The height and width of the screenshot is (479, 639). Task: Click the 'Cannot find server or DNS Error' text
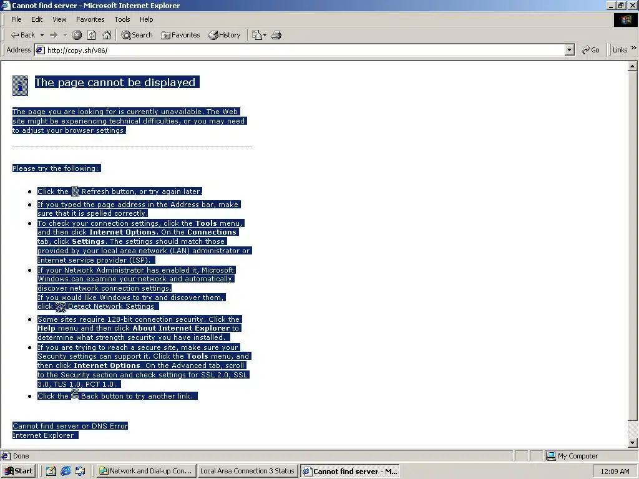(x=70, y=425)
